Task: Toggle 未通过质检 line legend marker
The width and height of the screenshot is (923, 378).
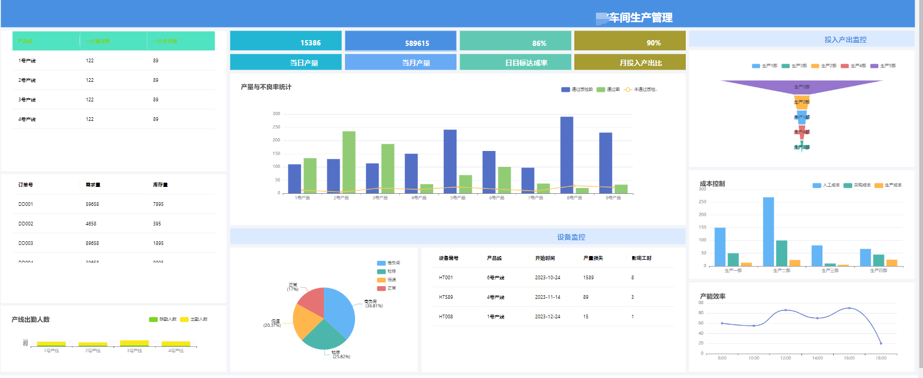Action: 628,90
